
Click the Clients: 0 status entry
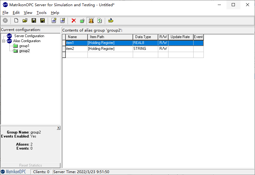coord(41,172)
